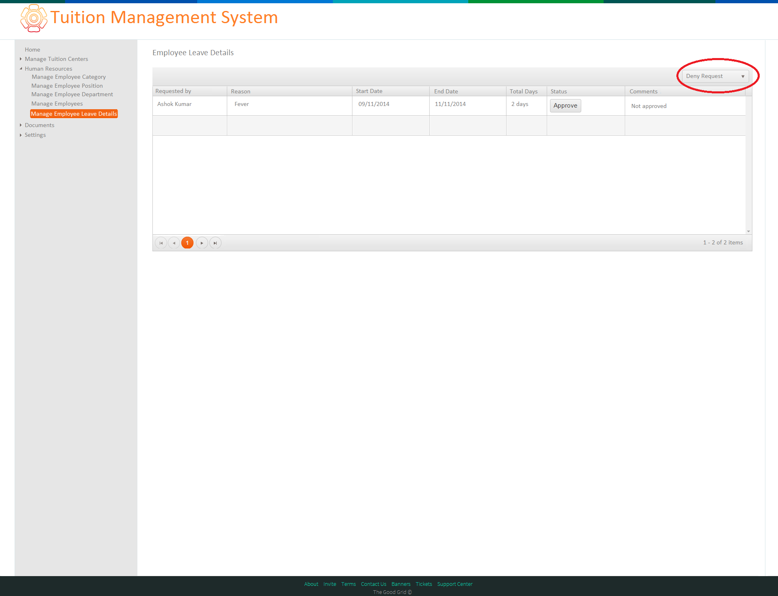Collapse the Human Resources menu section
Image resolution: width=778 pixels, height=596 pixels.
point(21,69)
